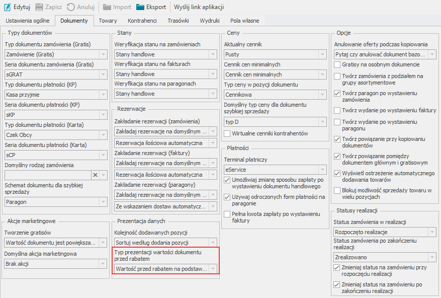The image size is (441, 298).
Task: Clear the Domyślny rodzaj zamówienia field with X
Action: pyautogui.click(x=95, y=175)
